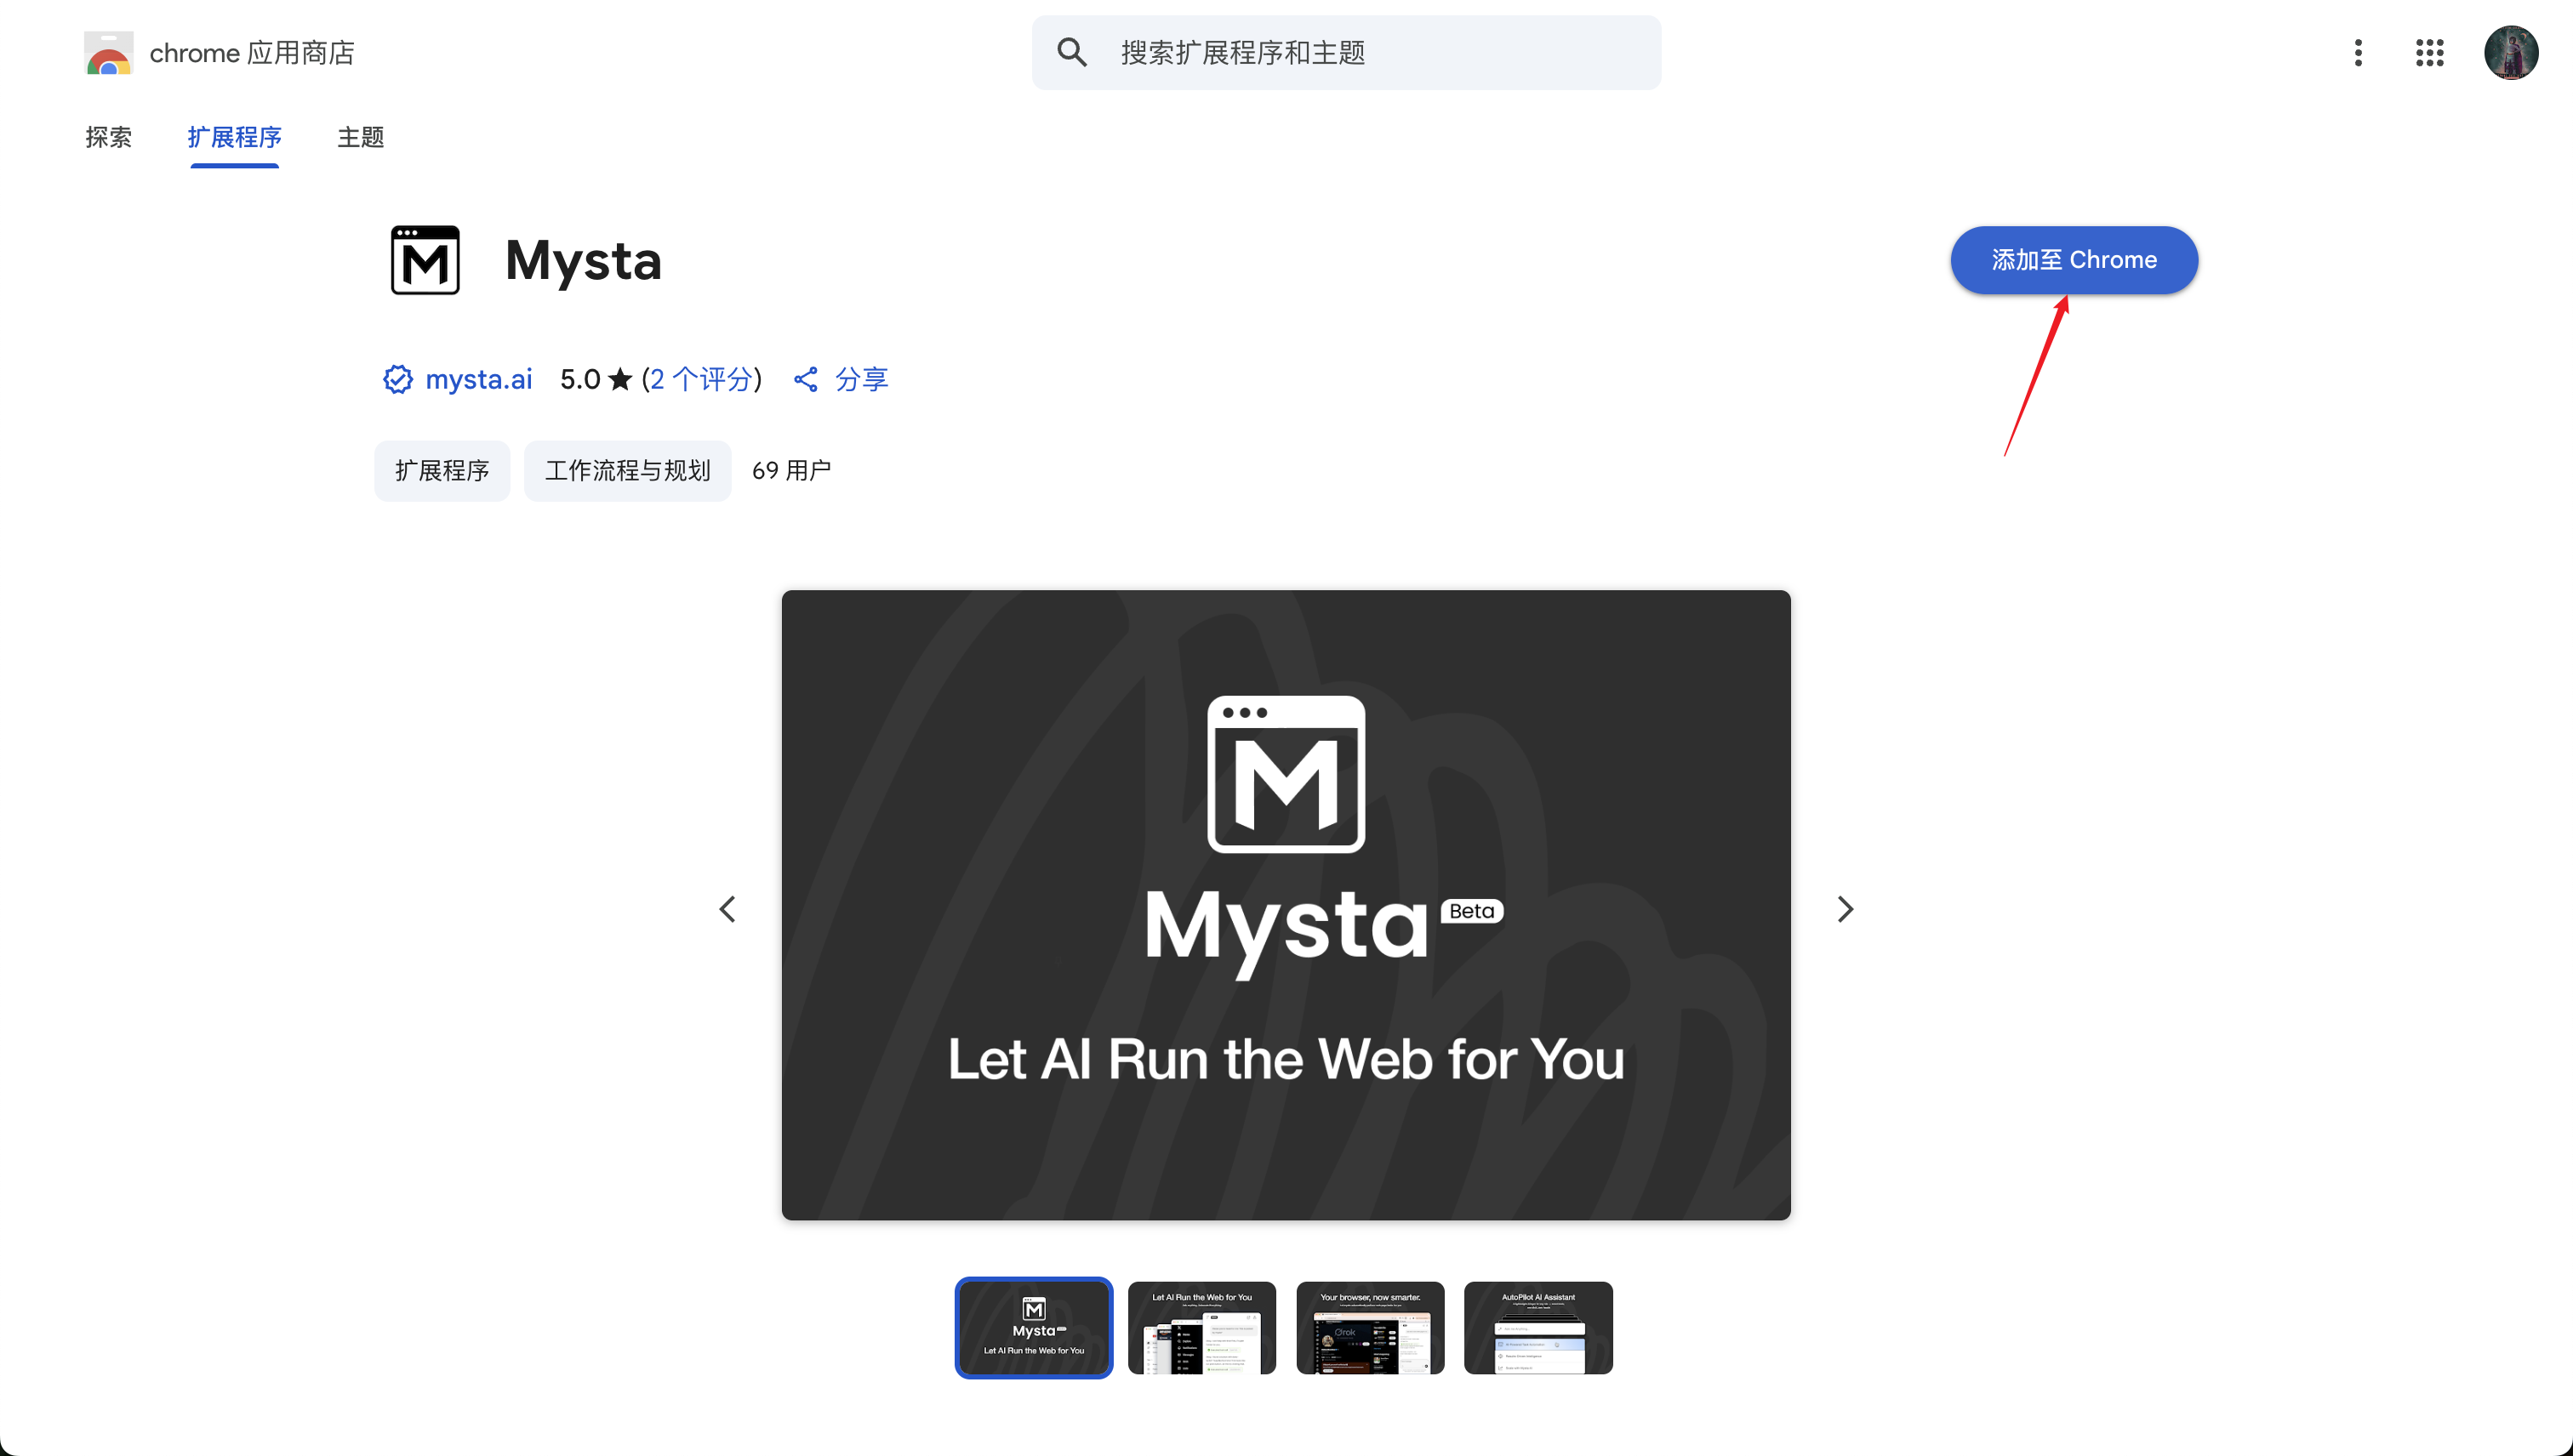
Task: Open the Google apps grid icon
Action: [2429, 53]
